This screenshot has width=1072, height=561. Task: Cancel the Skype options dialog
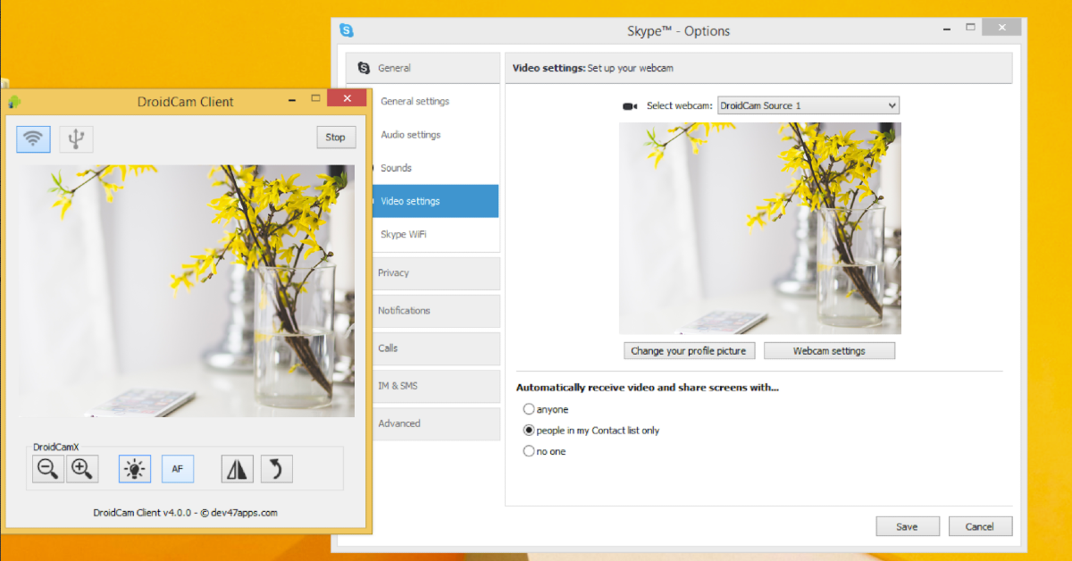pos(980,527)
